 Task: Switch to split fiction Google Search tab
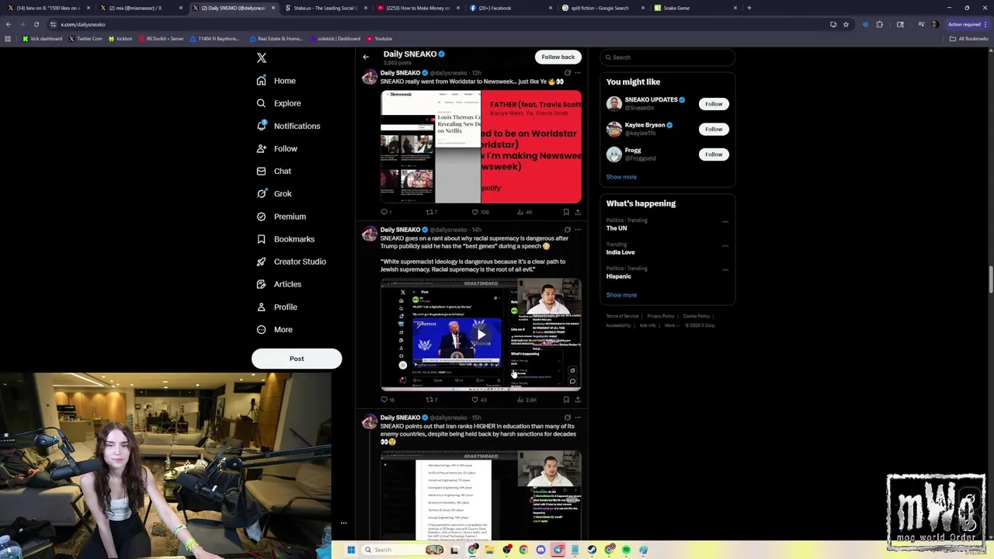pos(603,8)
